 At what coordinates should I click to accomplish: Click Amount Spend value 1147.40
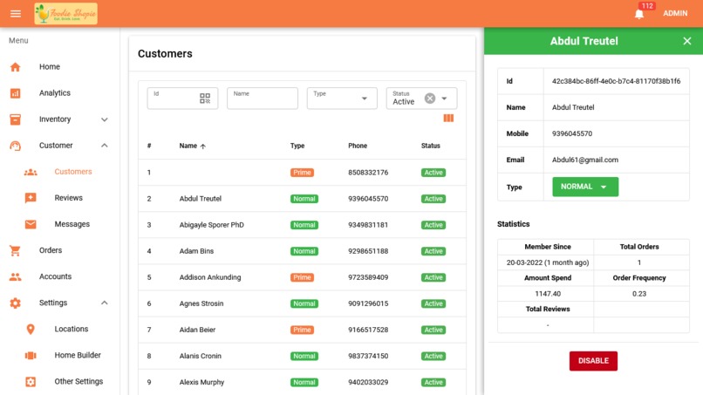pyautogui.click(x=548, y=294)
